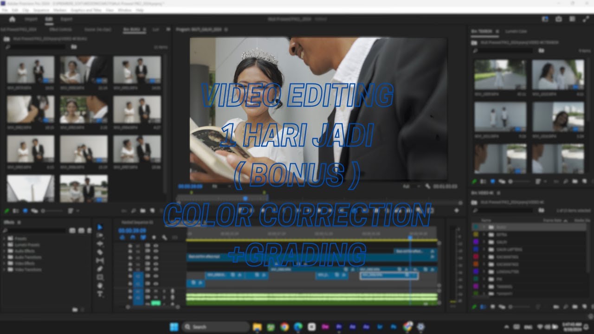Viewport: 594px width, 334px height.
Task: Switch to the Export workspace
Action: (x=66, y=19)
